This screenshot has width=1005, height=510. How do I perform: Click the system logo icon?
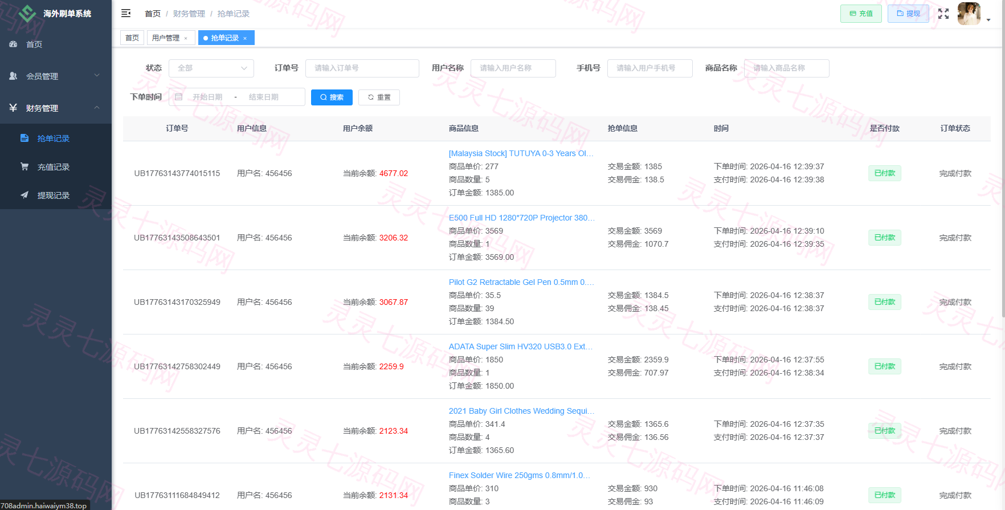coord(27,13)
